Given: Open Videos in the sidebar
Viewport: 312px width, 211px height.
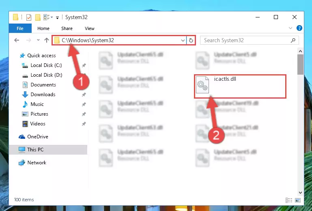Looking at the screenshot, I should tap(38, 124).
